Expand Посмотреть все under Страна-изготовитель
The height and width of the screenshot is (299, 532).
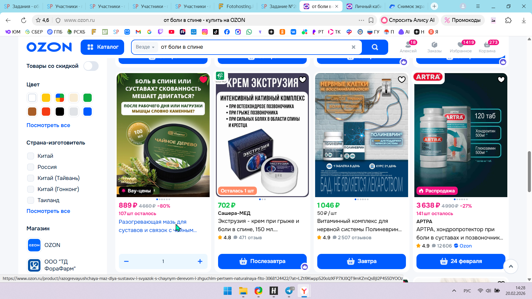click(48, 211)
